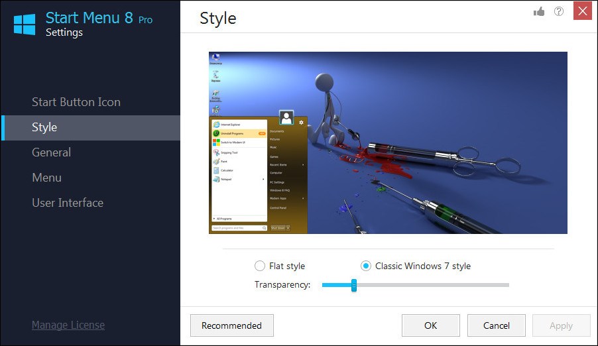Open Start Button Icon section
598x346 pixels.
point(76,102)
